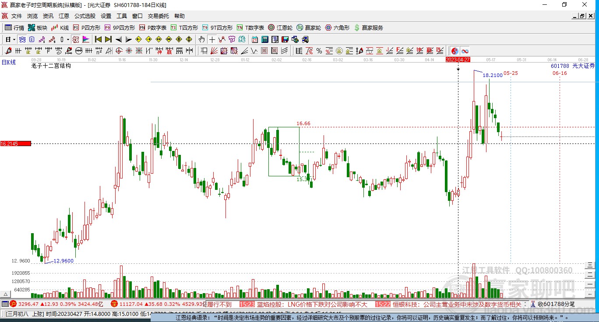Open the 窗口 menu
Viewport: 599px width, 322px height.
click(137, 16)
